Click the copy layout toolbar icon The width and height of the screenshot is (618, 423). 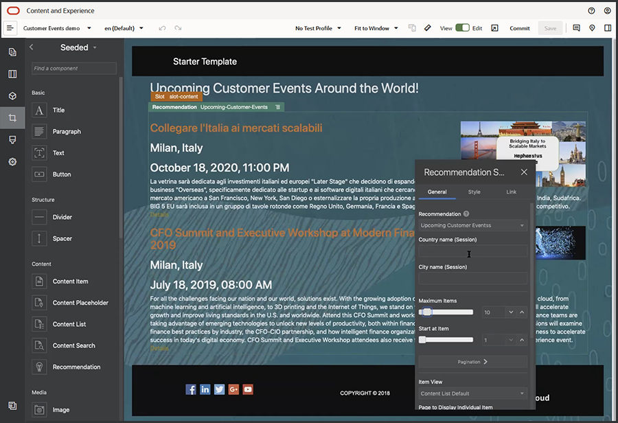point(412,27)
